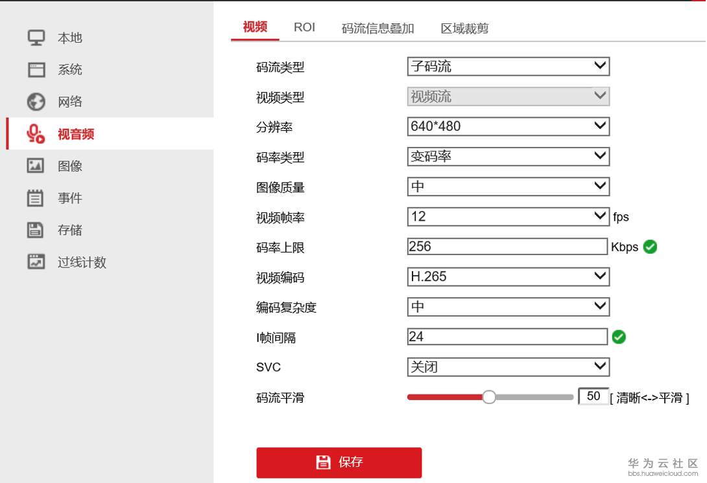
Task: Open the 图像质量 dropdown
Action: point(508,186)
